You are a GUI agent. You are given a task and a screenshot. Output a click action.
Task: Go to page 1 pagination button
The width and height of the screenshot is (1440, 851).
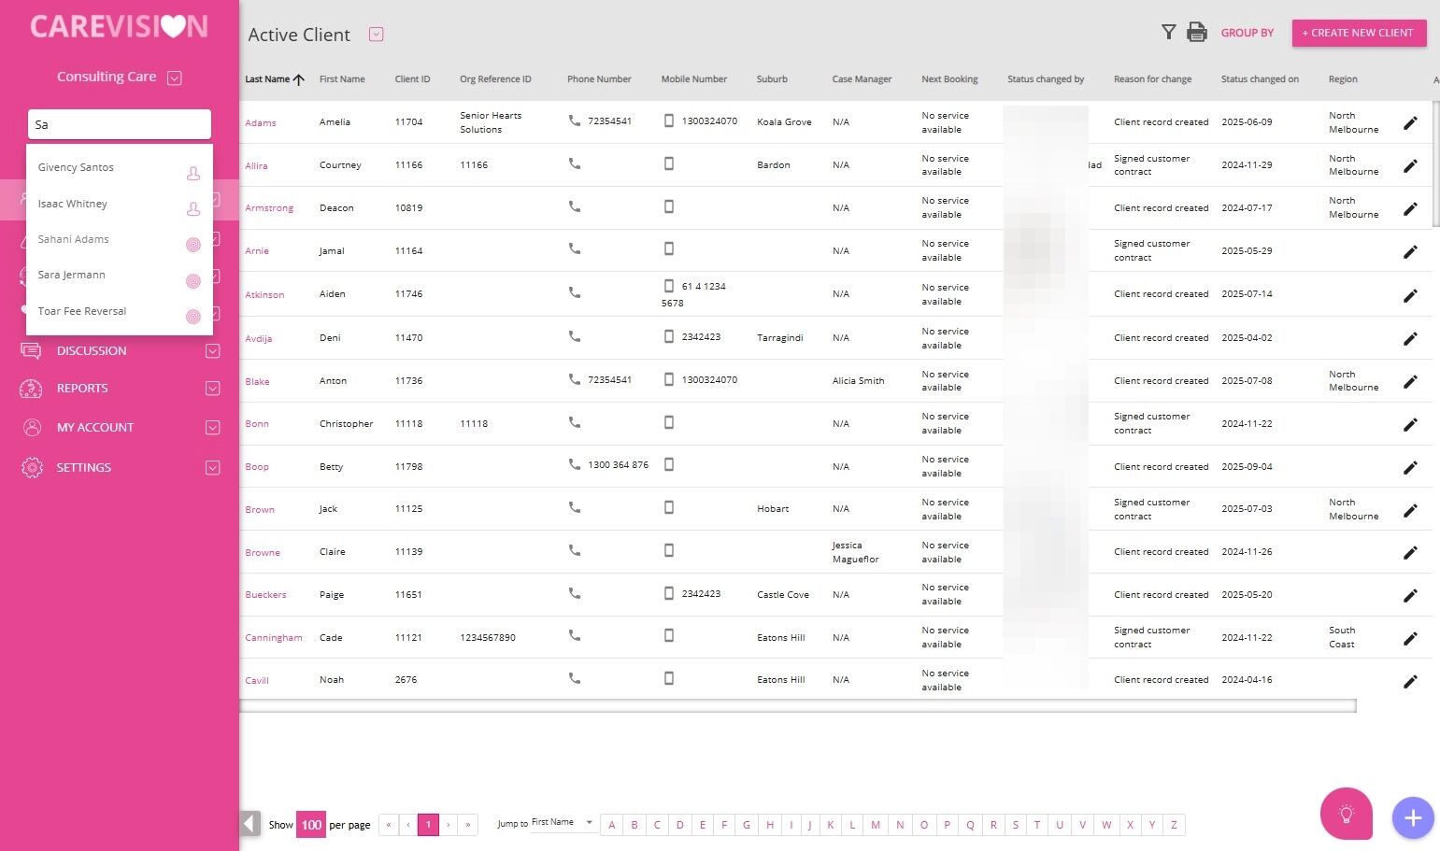tap(428, 825)
